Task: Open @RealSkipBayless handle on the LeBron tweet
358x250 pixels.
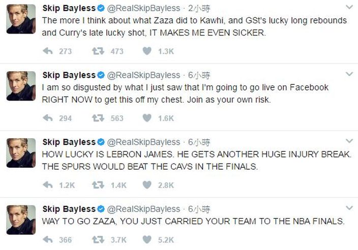Action: click(x=143, y=142)
